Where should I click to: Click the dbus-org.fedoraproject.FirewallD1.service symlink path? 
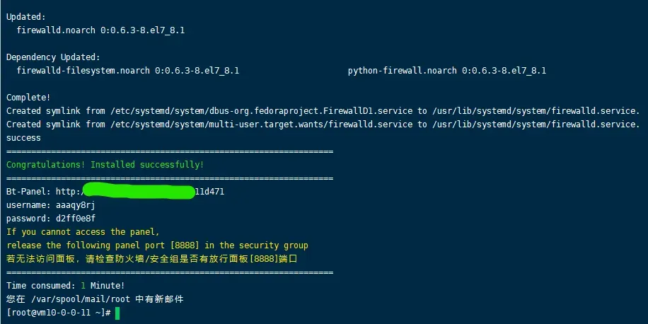(260, 111)
